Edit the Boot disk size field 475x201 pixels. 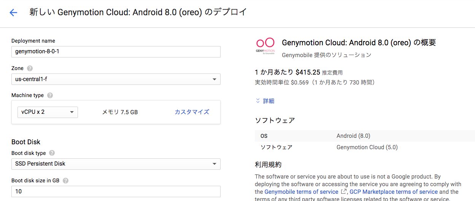click(x=116, y=191)
